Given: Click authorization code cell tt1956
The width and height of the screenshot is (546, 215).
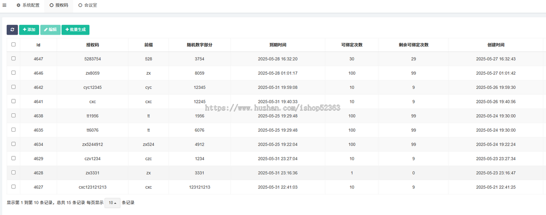Looking at the screenshot, I should point(93,116).
